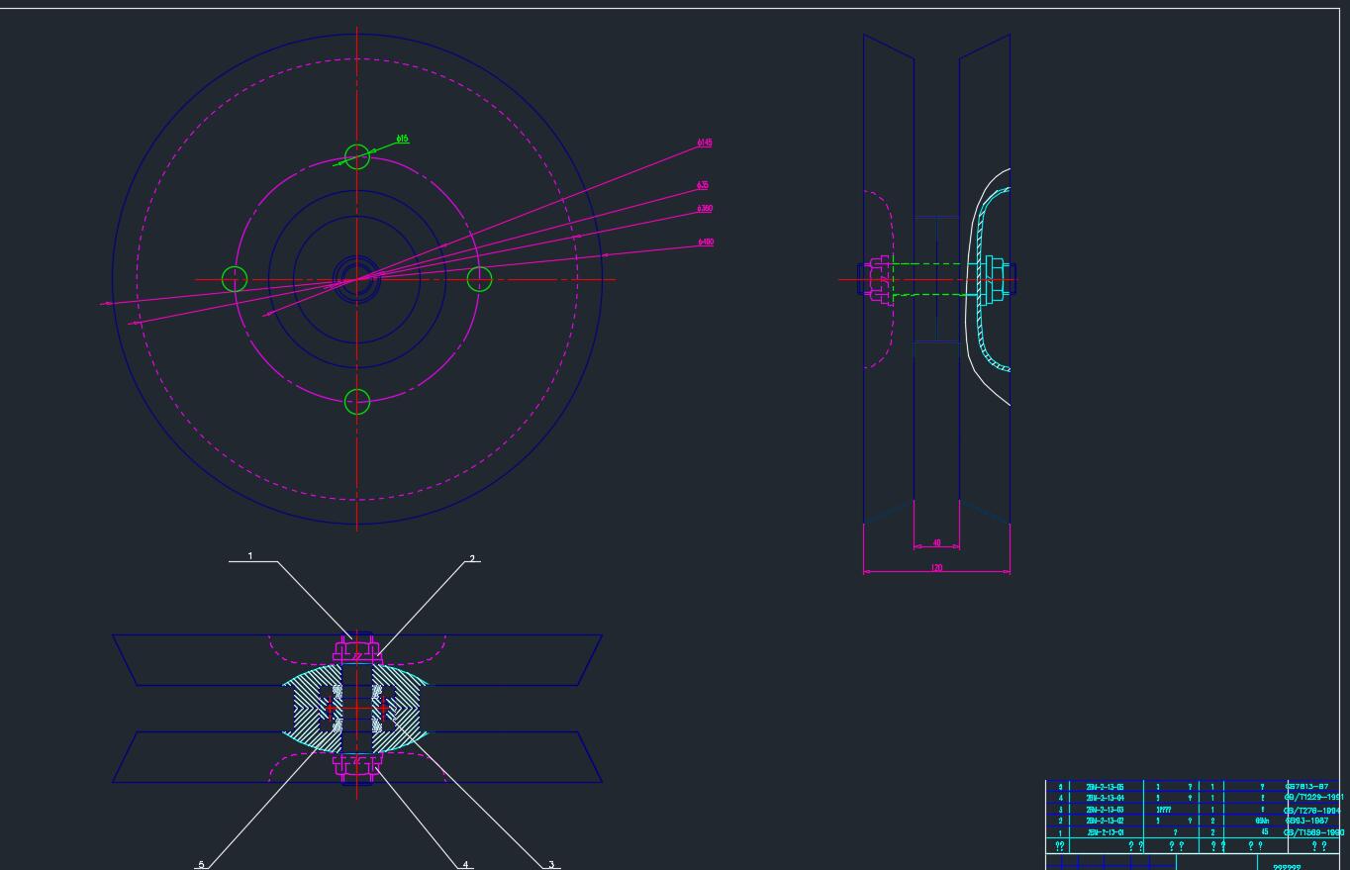This screenshot has width=1350, height=870.
Task: Click balloon callout number 2
Action: [472, 559]
